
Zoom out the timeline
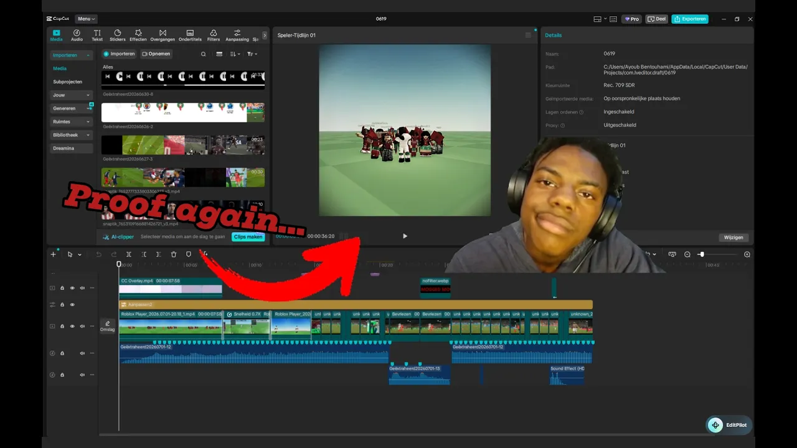[x=687, y=254]
